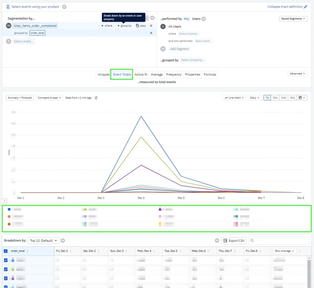Open info icon beside Segmentation header
The height and width of the screenshot is (288, 314).
(152, 18)
